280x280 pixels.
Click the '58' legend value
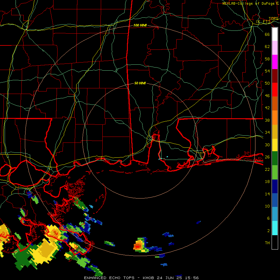tap(267, 59)
